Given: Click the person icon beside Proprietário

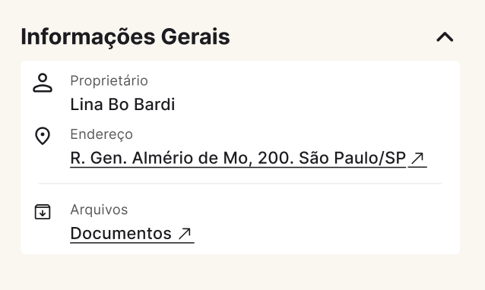Looking at the screenshot, I should tap(43, 83).
